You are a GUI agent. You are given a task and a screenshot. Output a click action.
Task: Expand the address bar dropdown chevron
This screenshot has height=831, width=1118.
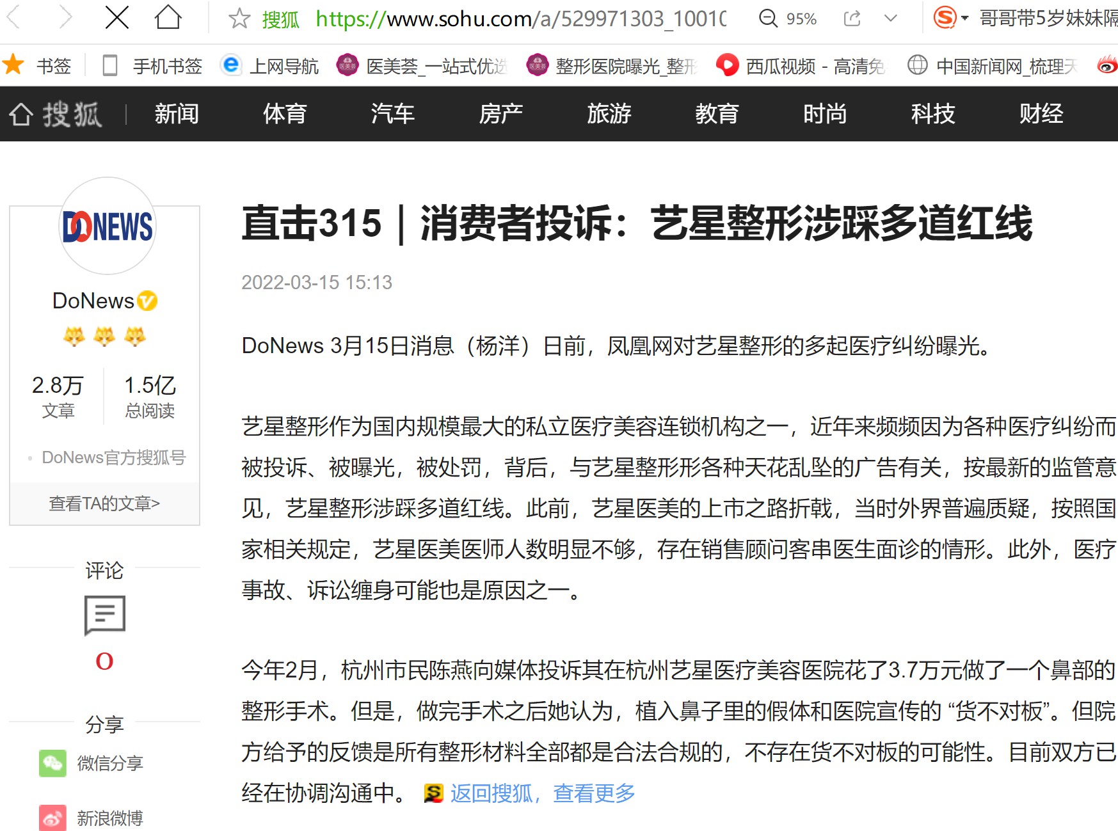pos(891,19)
